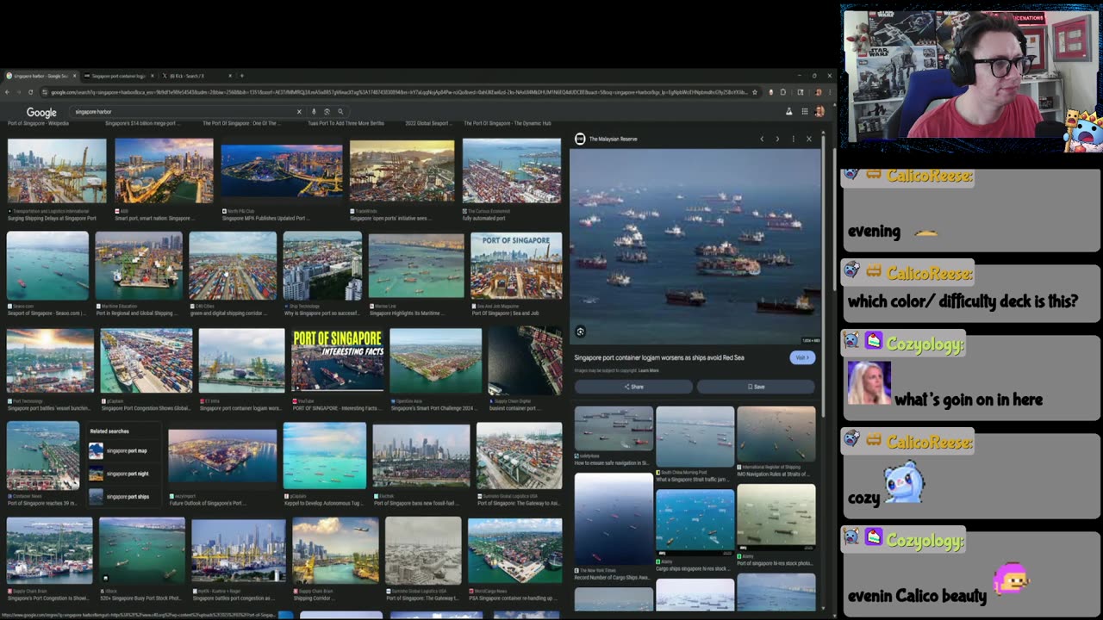1103x620 pixels.
Task: Submit search with the magnifier icon
Action: [x=340, y=112]
